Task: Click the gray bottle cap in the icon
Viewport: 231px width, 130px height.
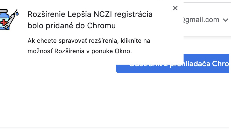Action: [x=4, y=11]
